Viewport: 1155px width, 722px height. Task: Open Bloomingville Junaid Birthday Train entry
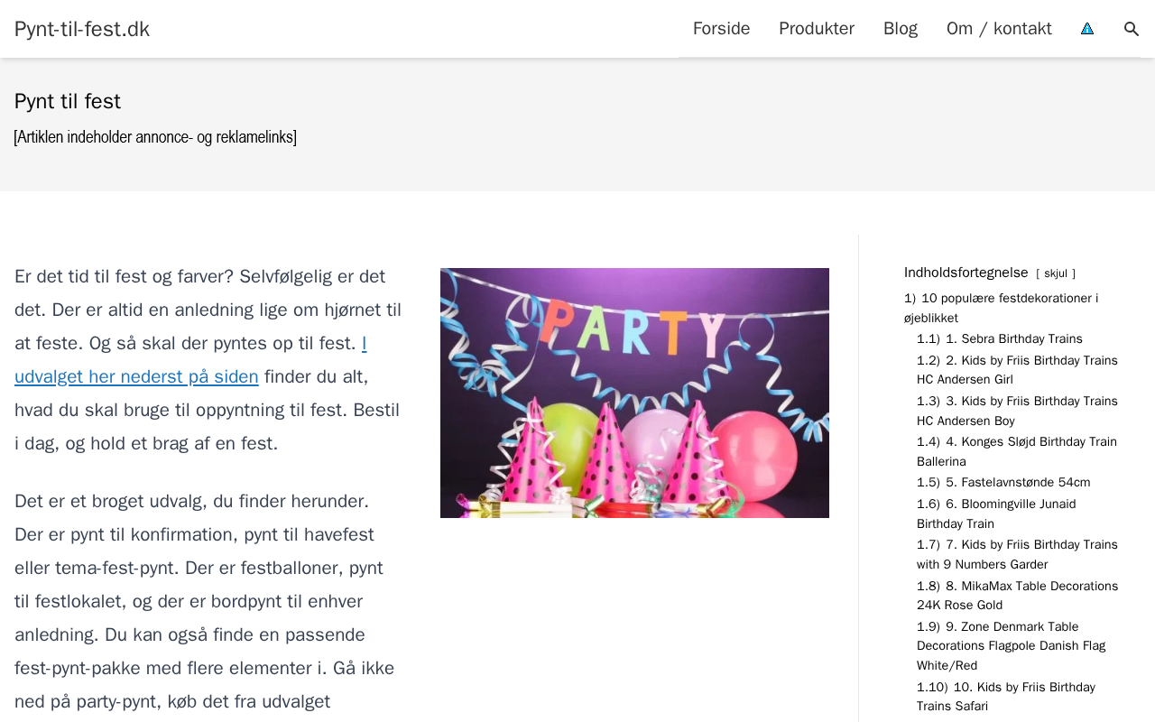point(996,514)
